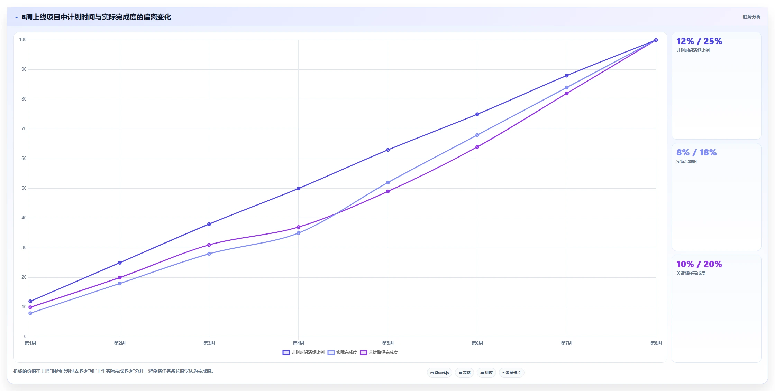This screenshot has height=391, width=775.
Task: Click the 第6周 x-axis label
Action: (477, 343)
